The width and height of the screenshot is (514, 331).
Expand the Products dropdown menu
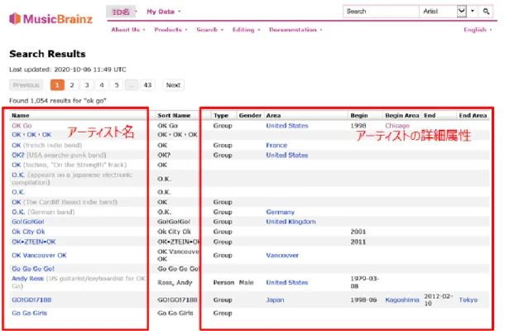[x=171, y=30]
